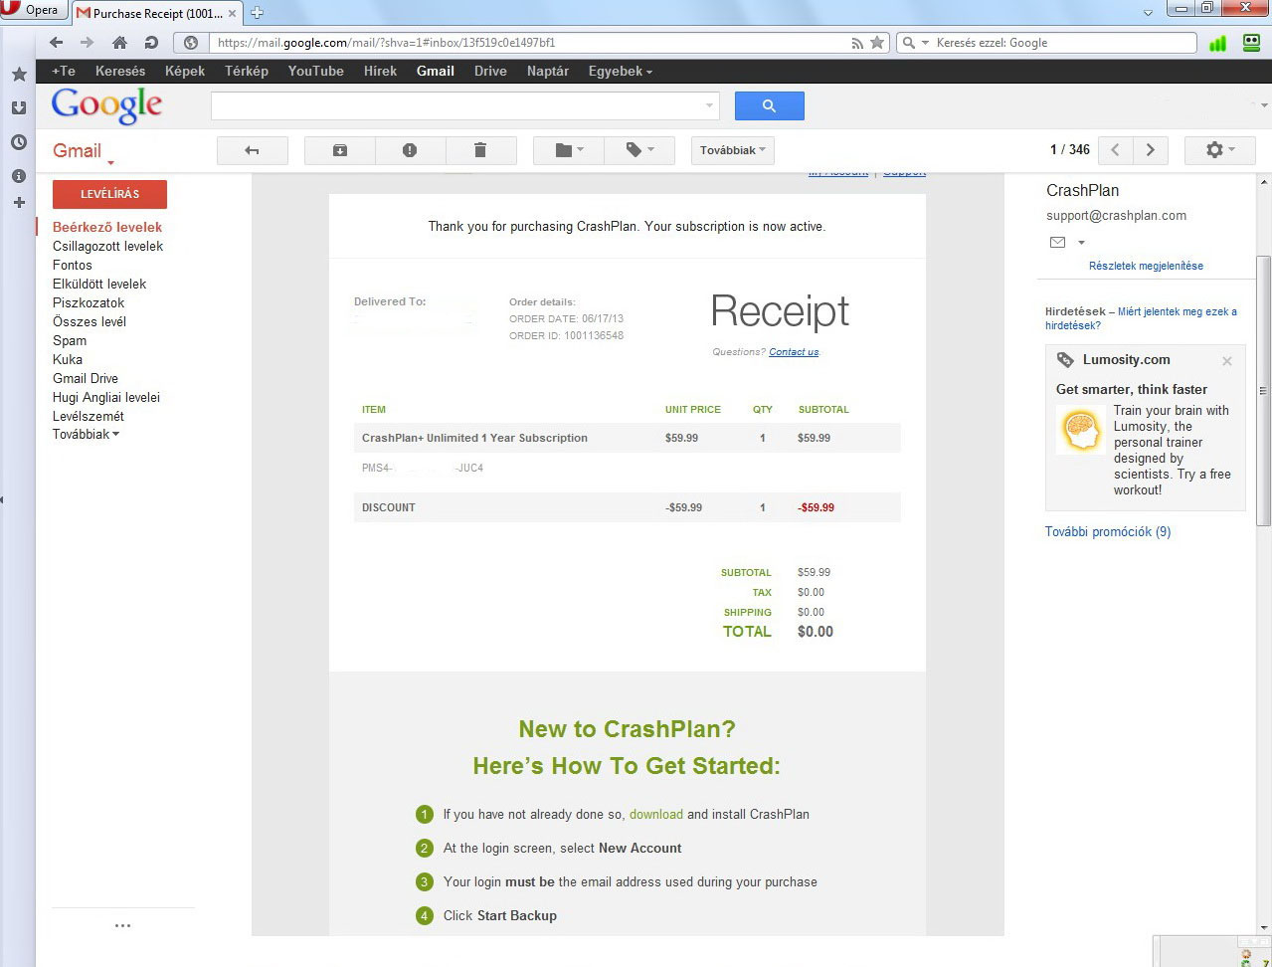Click the blue Google search button

pyautogui.click(x=770, y=106)
